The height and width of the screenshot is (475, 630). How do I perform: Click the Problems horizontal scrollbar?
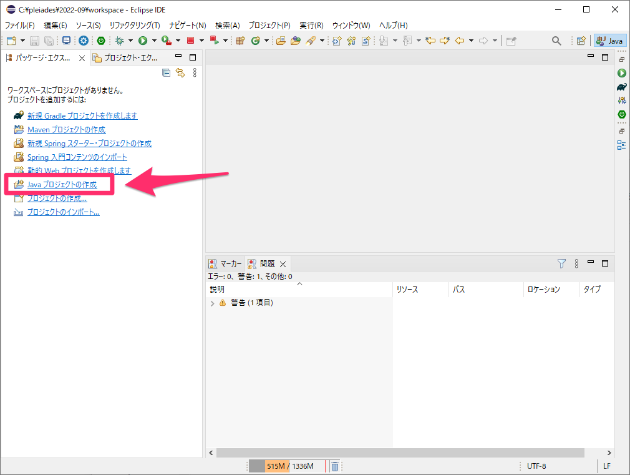coord(400,453)
